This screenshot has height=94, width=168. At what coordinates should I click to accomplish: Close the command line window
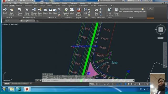[x=38, y=81]
